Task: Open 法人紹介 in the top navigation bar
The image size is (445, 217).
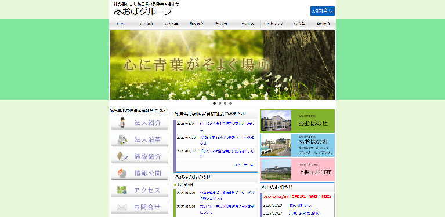Action: pyautogui.click(x=146, y=24)
